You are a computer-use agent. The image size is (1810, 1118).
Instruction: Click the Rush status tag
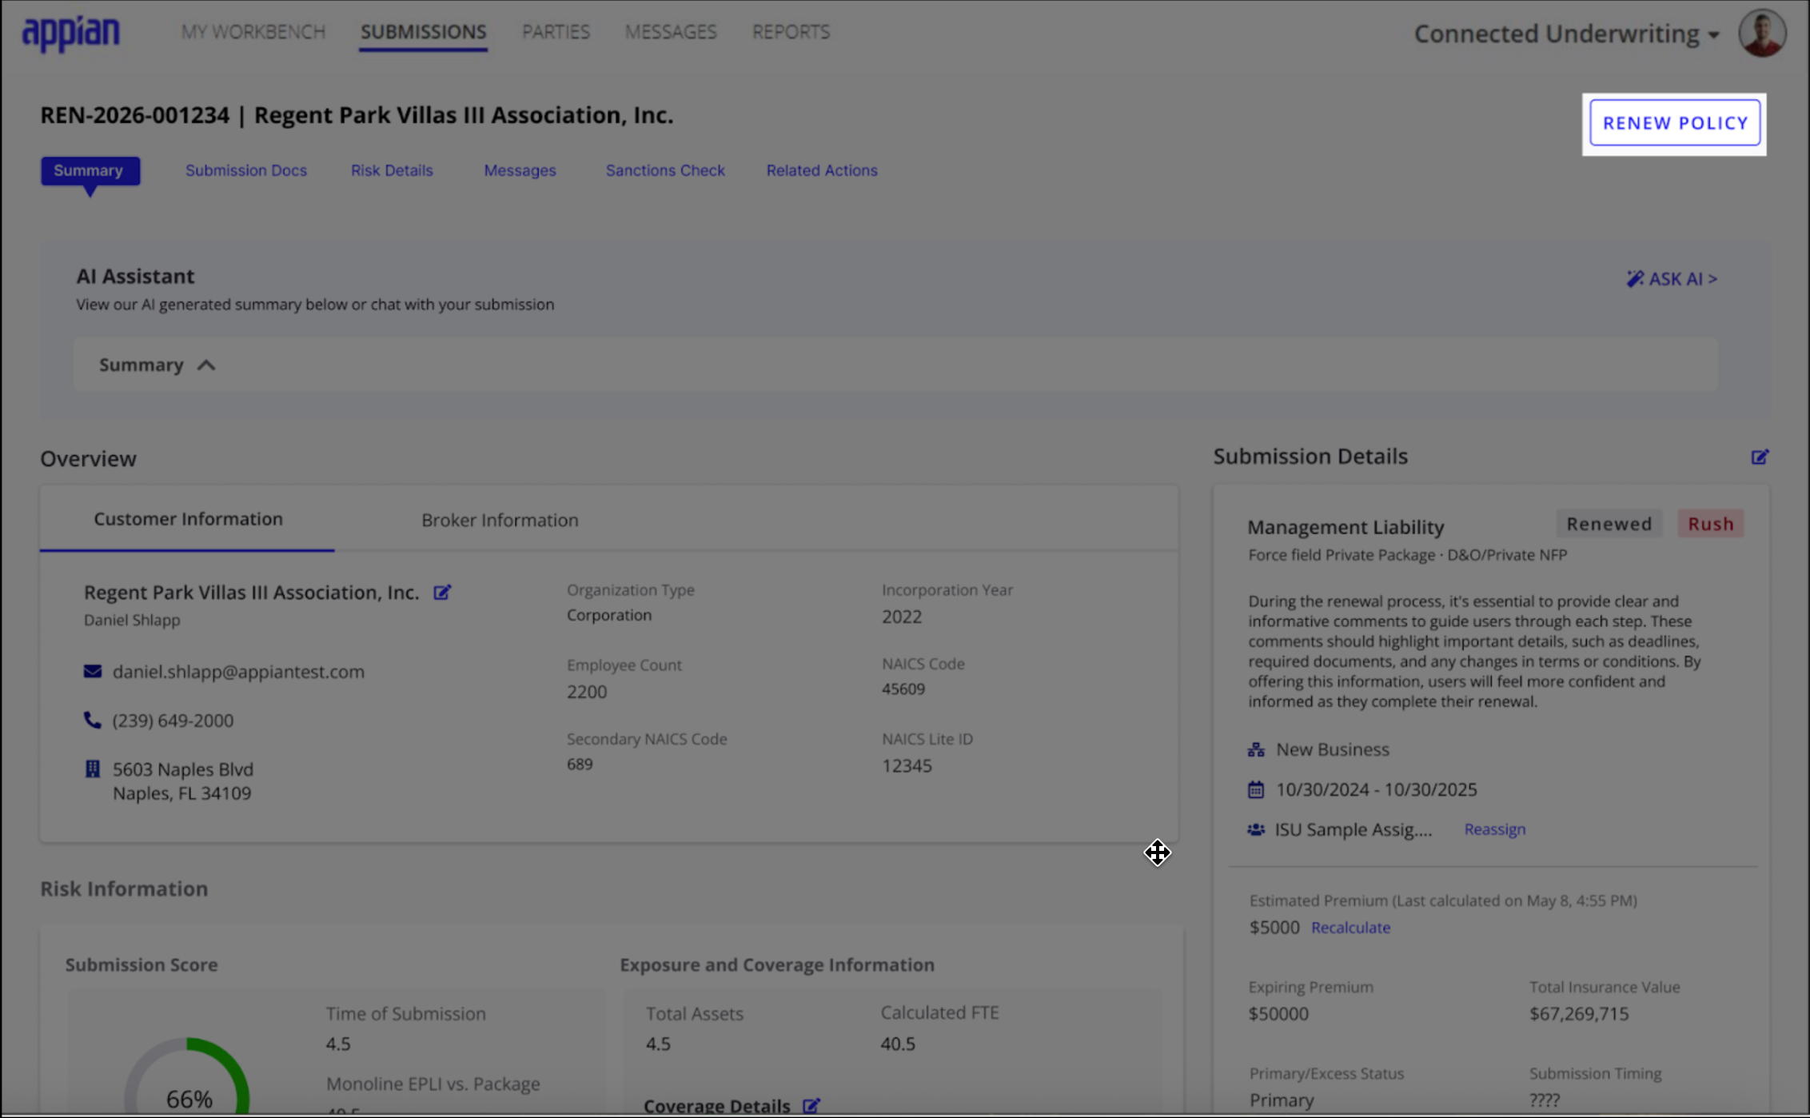pyautogui.click(x=1710, y=524)
